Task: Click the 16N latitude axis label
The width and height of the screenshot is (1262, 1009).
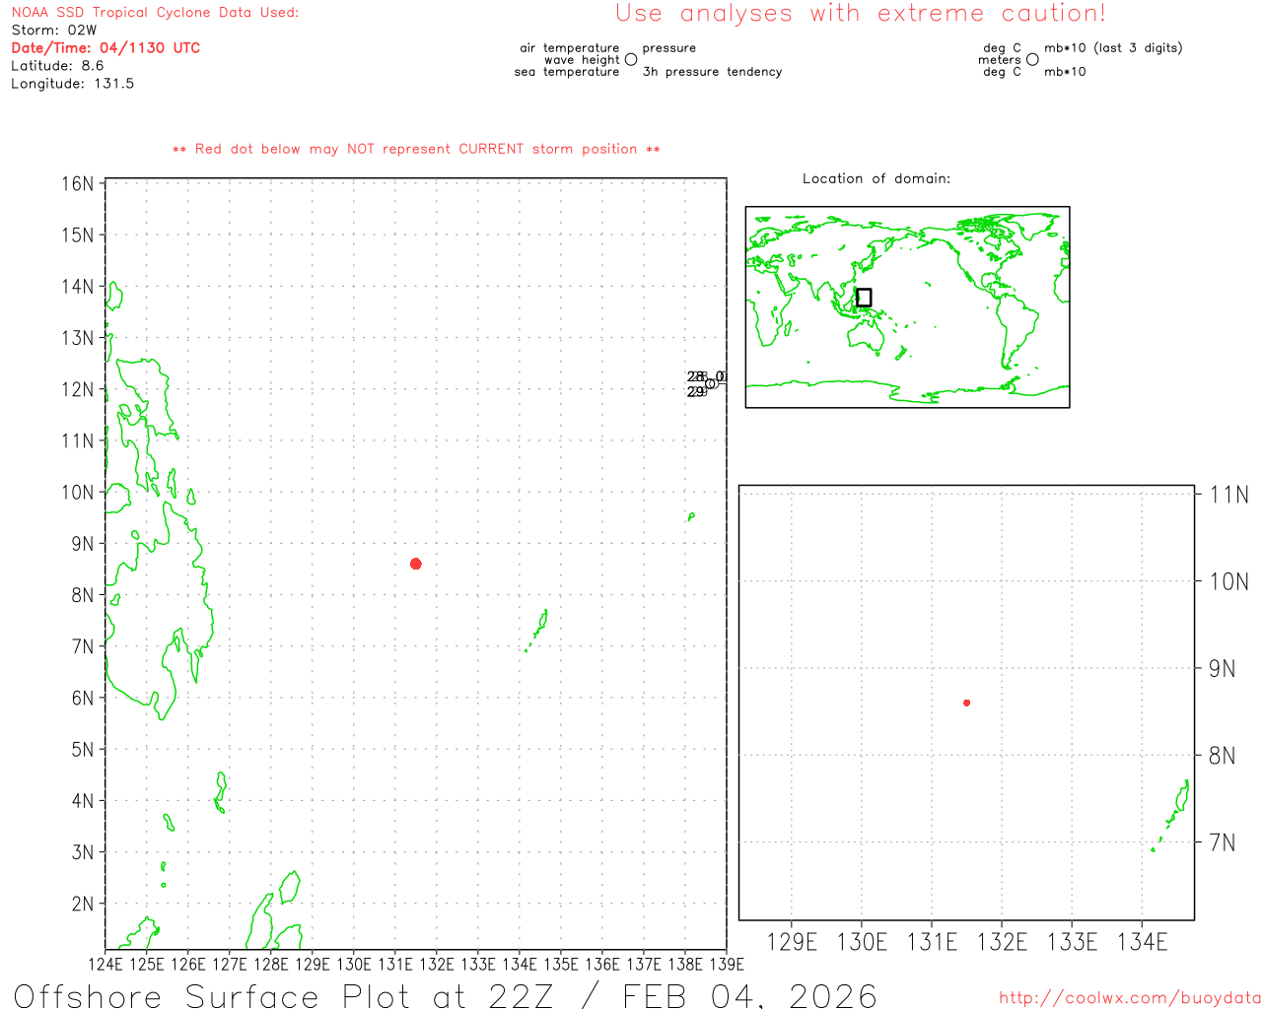Action: pos(78,184)
